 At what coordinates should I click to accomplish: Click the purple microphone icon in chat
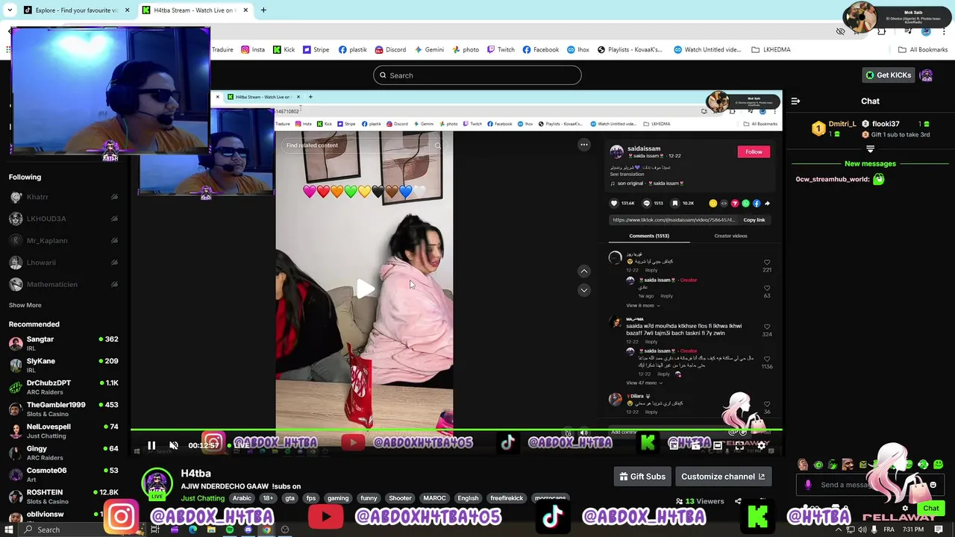click(x=808, y=485)
